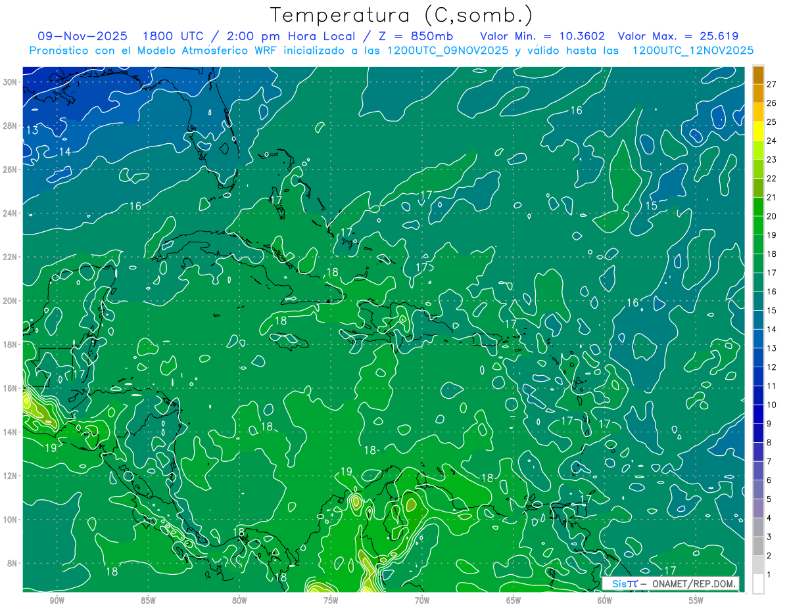Click the colorbar legend value 9
The height and width of the screenshot is (609, 789).
click(x=769, y=424)
